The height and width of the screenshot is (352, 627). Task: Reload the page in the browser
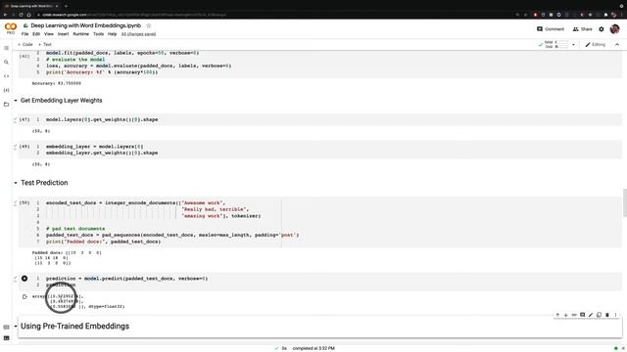(x=21, y=15)
